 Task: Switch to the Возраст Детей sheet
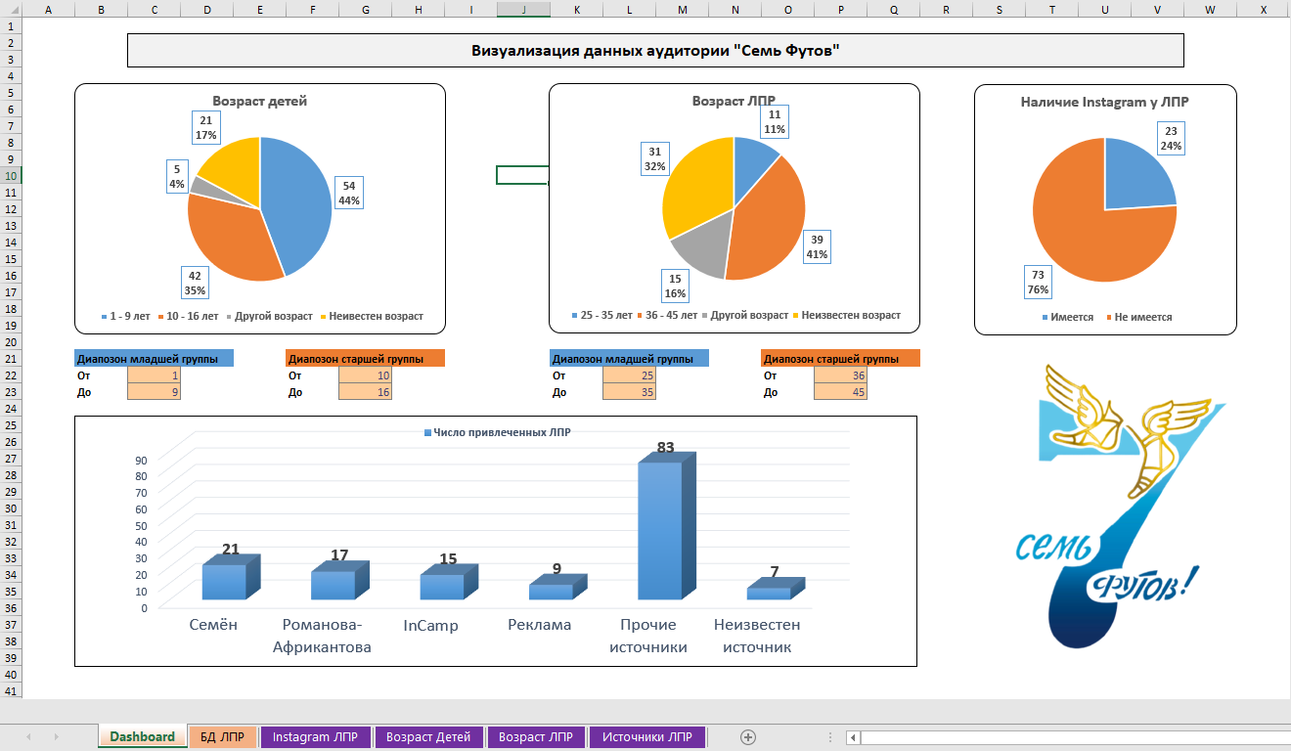[x=428, y=736]
